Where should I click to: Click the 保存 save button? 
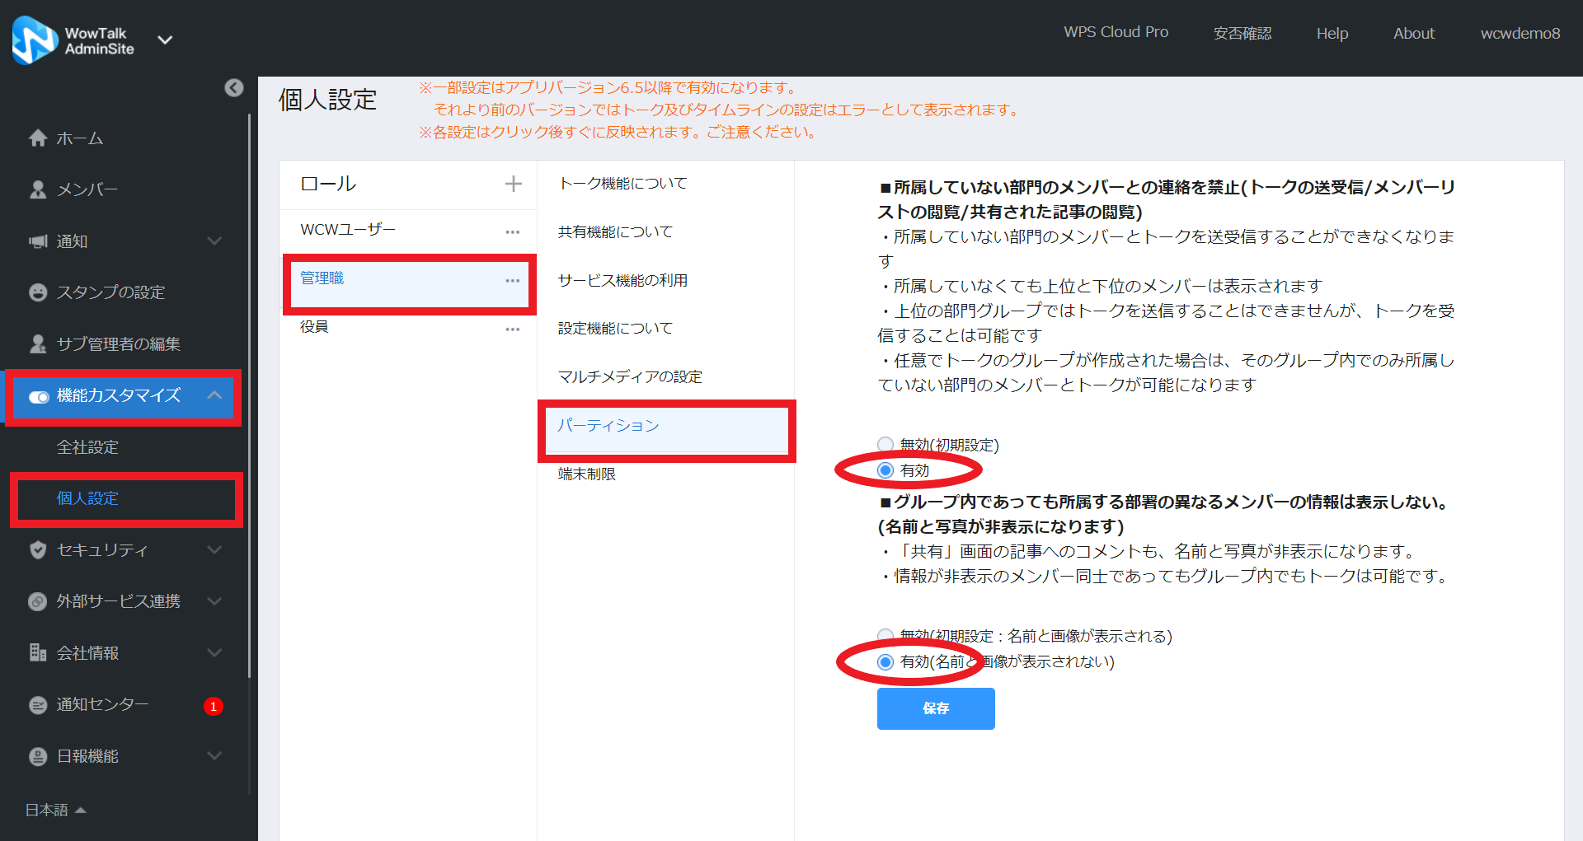click(936, 708)
